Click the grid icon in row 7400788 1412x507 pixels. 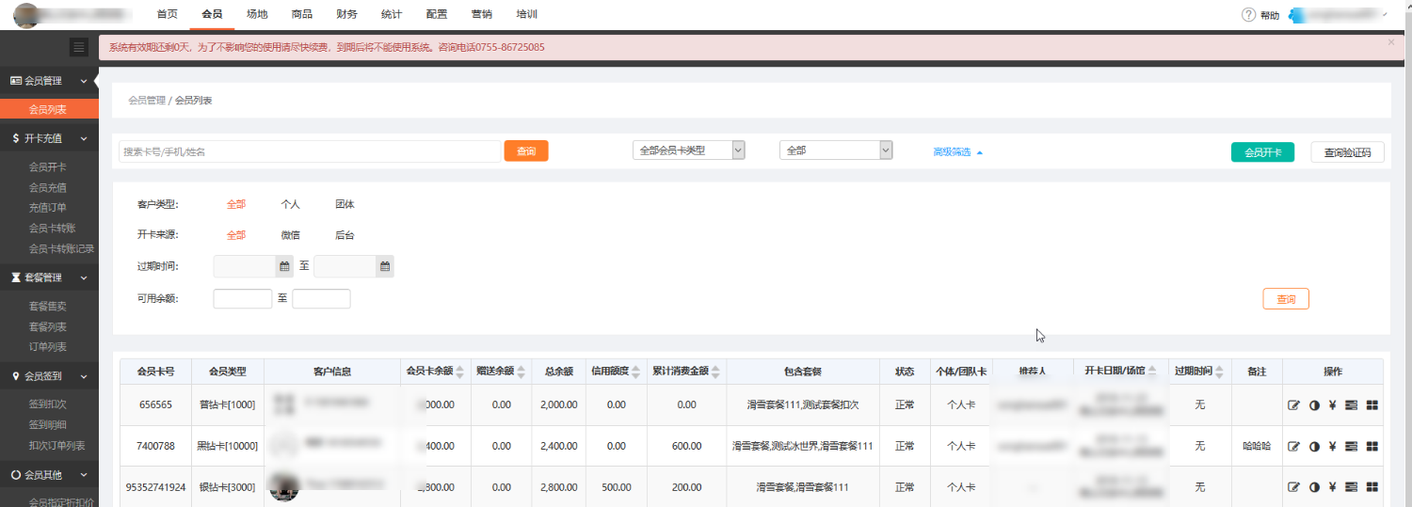tap(1372, 446)
